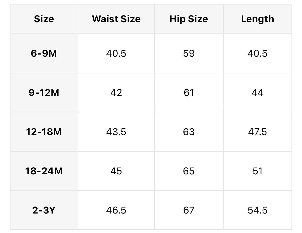The height and width of the screenshot is (233, 302).
Task: Select the 18-24M size row label
Action: 44,171
